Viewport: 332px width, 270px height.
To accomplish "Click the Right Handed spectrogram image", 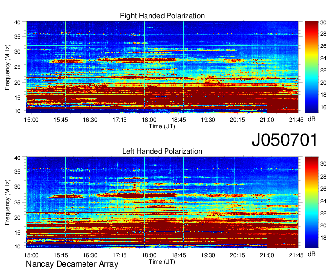I will pos(162,67).
